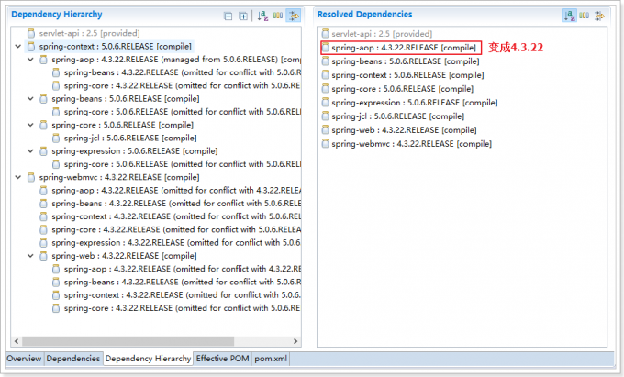Click spring-jcl jar icon in Resolved Dependencies

[325, 116]
